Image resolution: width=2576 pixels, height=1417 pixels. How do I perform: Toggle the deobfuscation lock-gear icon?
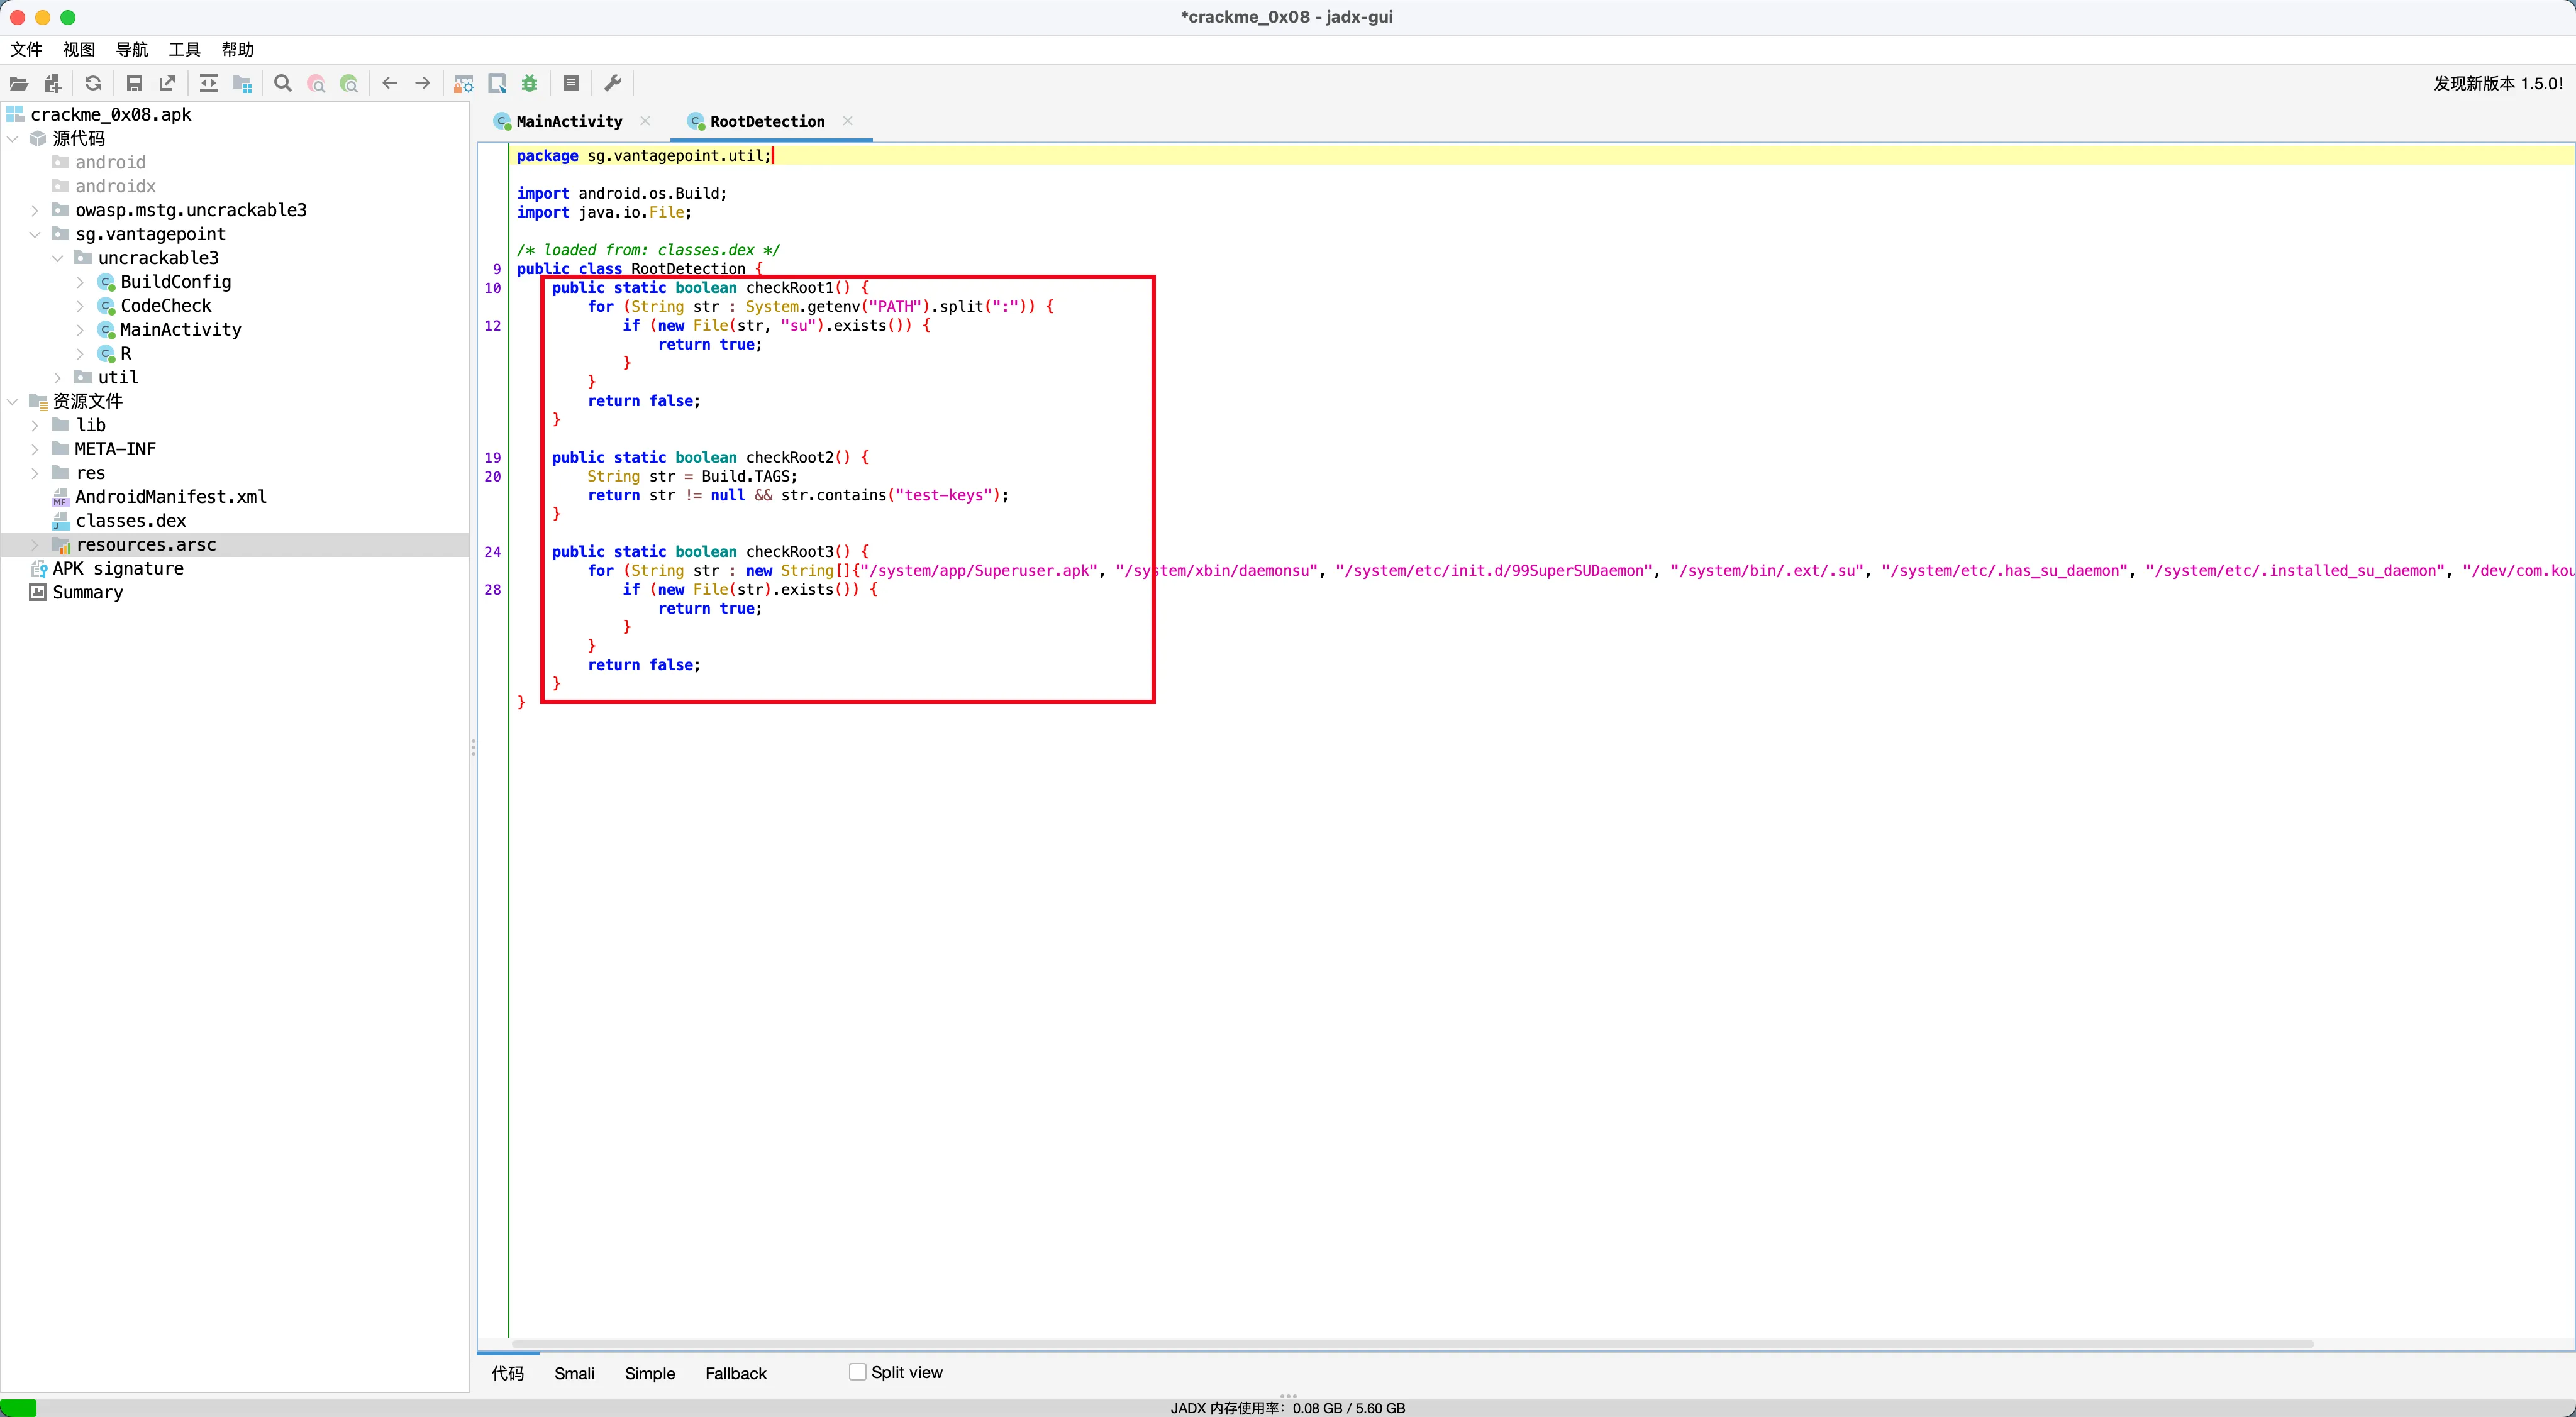click(x=463, y=84)
